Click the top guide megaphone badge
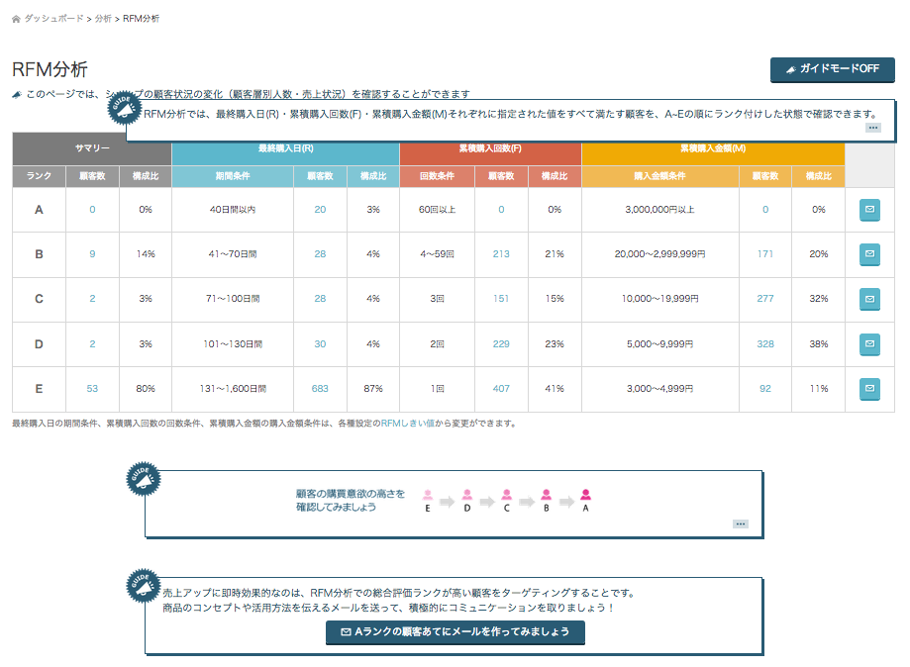 point(124,110)
